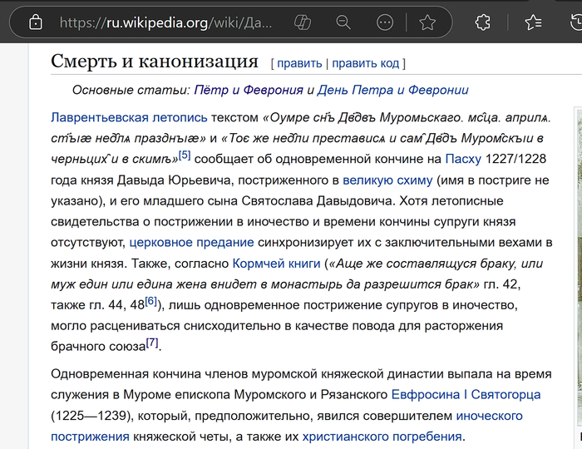Follow the "Лаврентьевская летопись" link
582x449 pixels.
pyautogui.click(x=111, y=116)
